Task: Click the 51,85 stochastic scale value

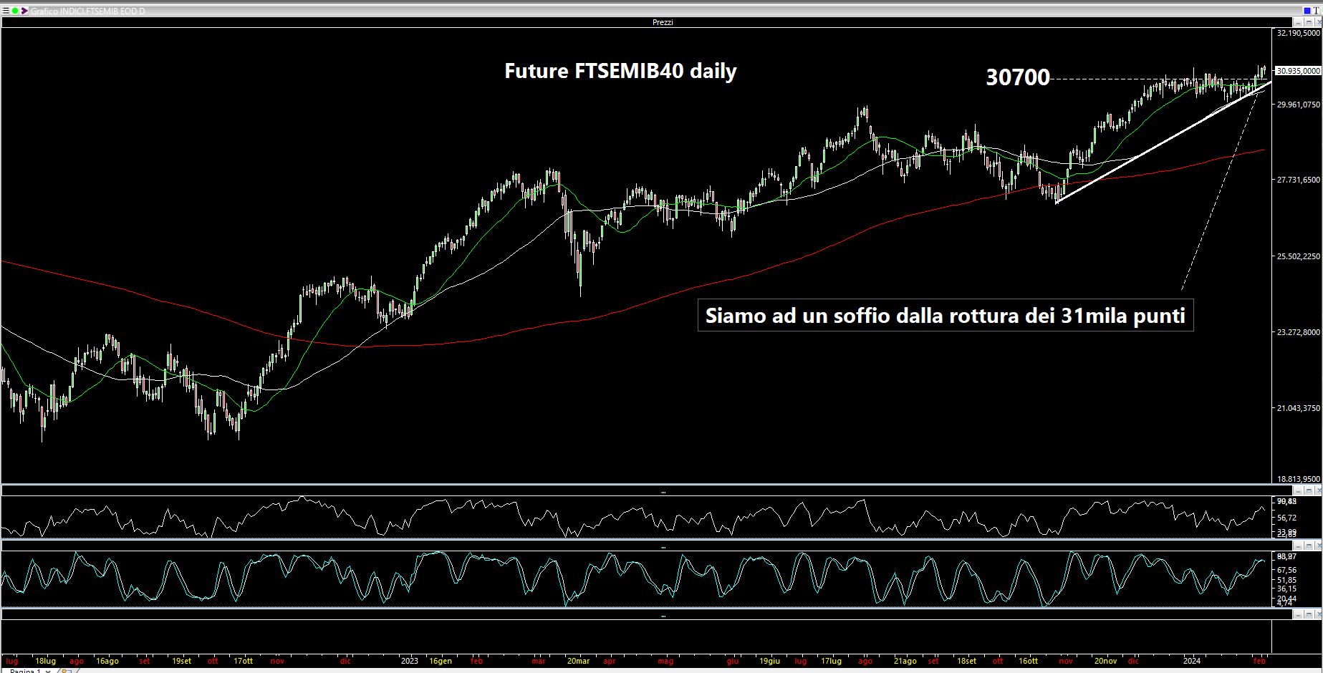Action: pos(1286,580)
